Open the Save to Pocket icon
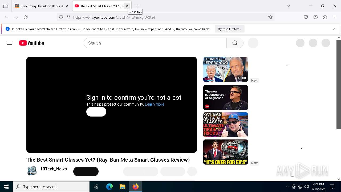The height and width of the screenshot is (192, 341). point(306,17)
